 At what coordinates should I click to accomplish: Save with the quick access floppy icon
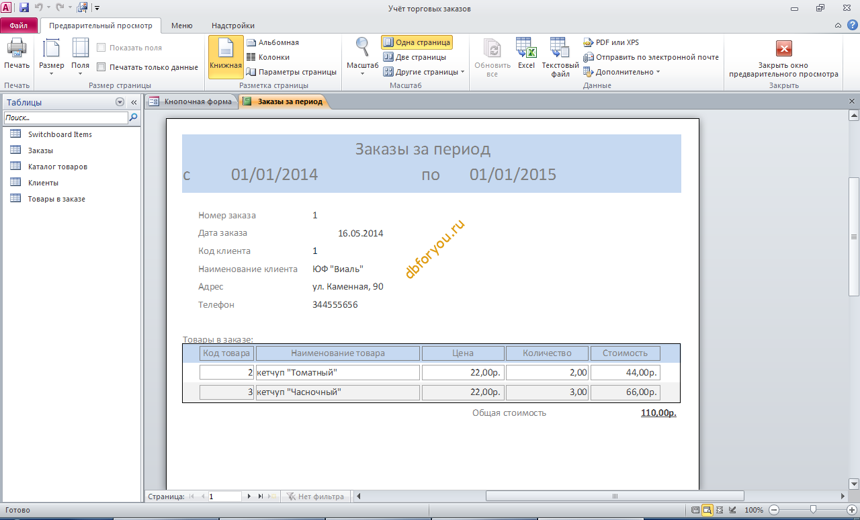(24, 8)
